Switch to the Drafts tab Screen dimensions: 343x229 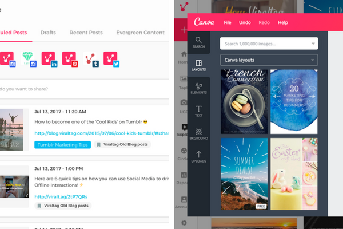coord(48,33)
